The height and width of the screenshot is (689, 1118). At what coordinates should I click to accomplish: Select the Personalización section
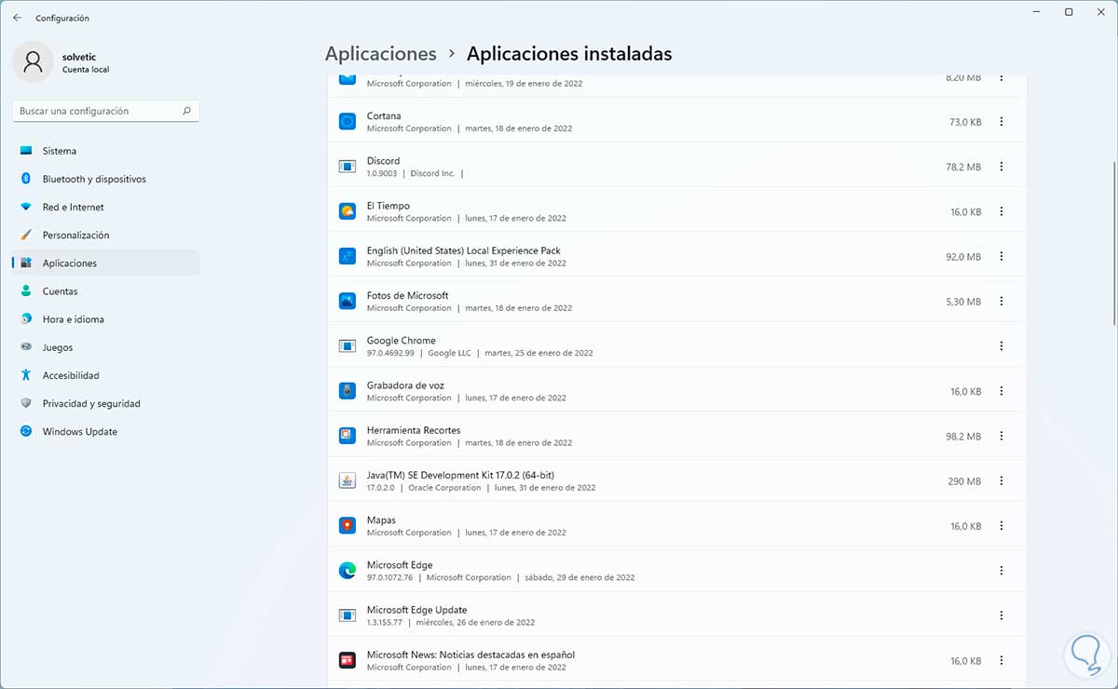(106, 235)
